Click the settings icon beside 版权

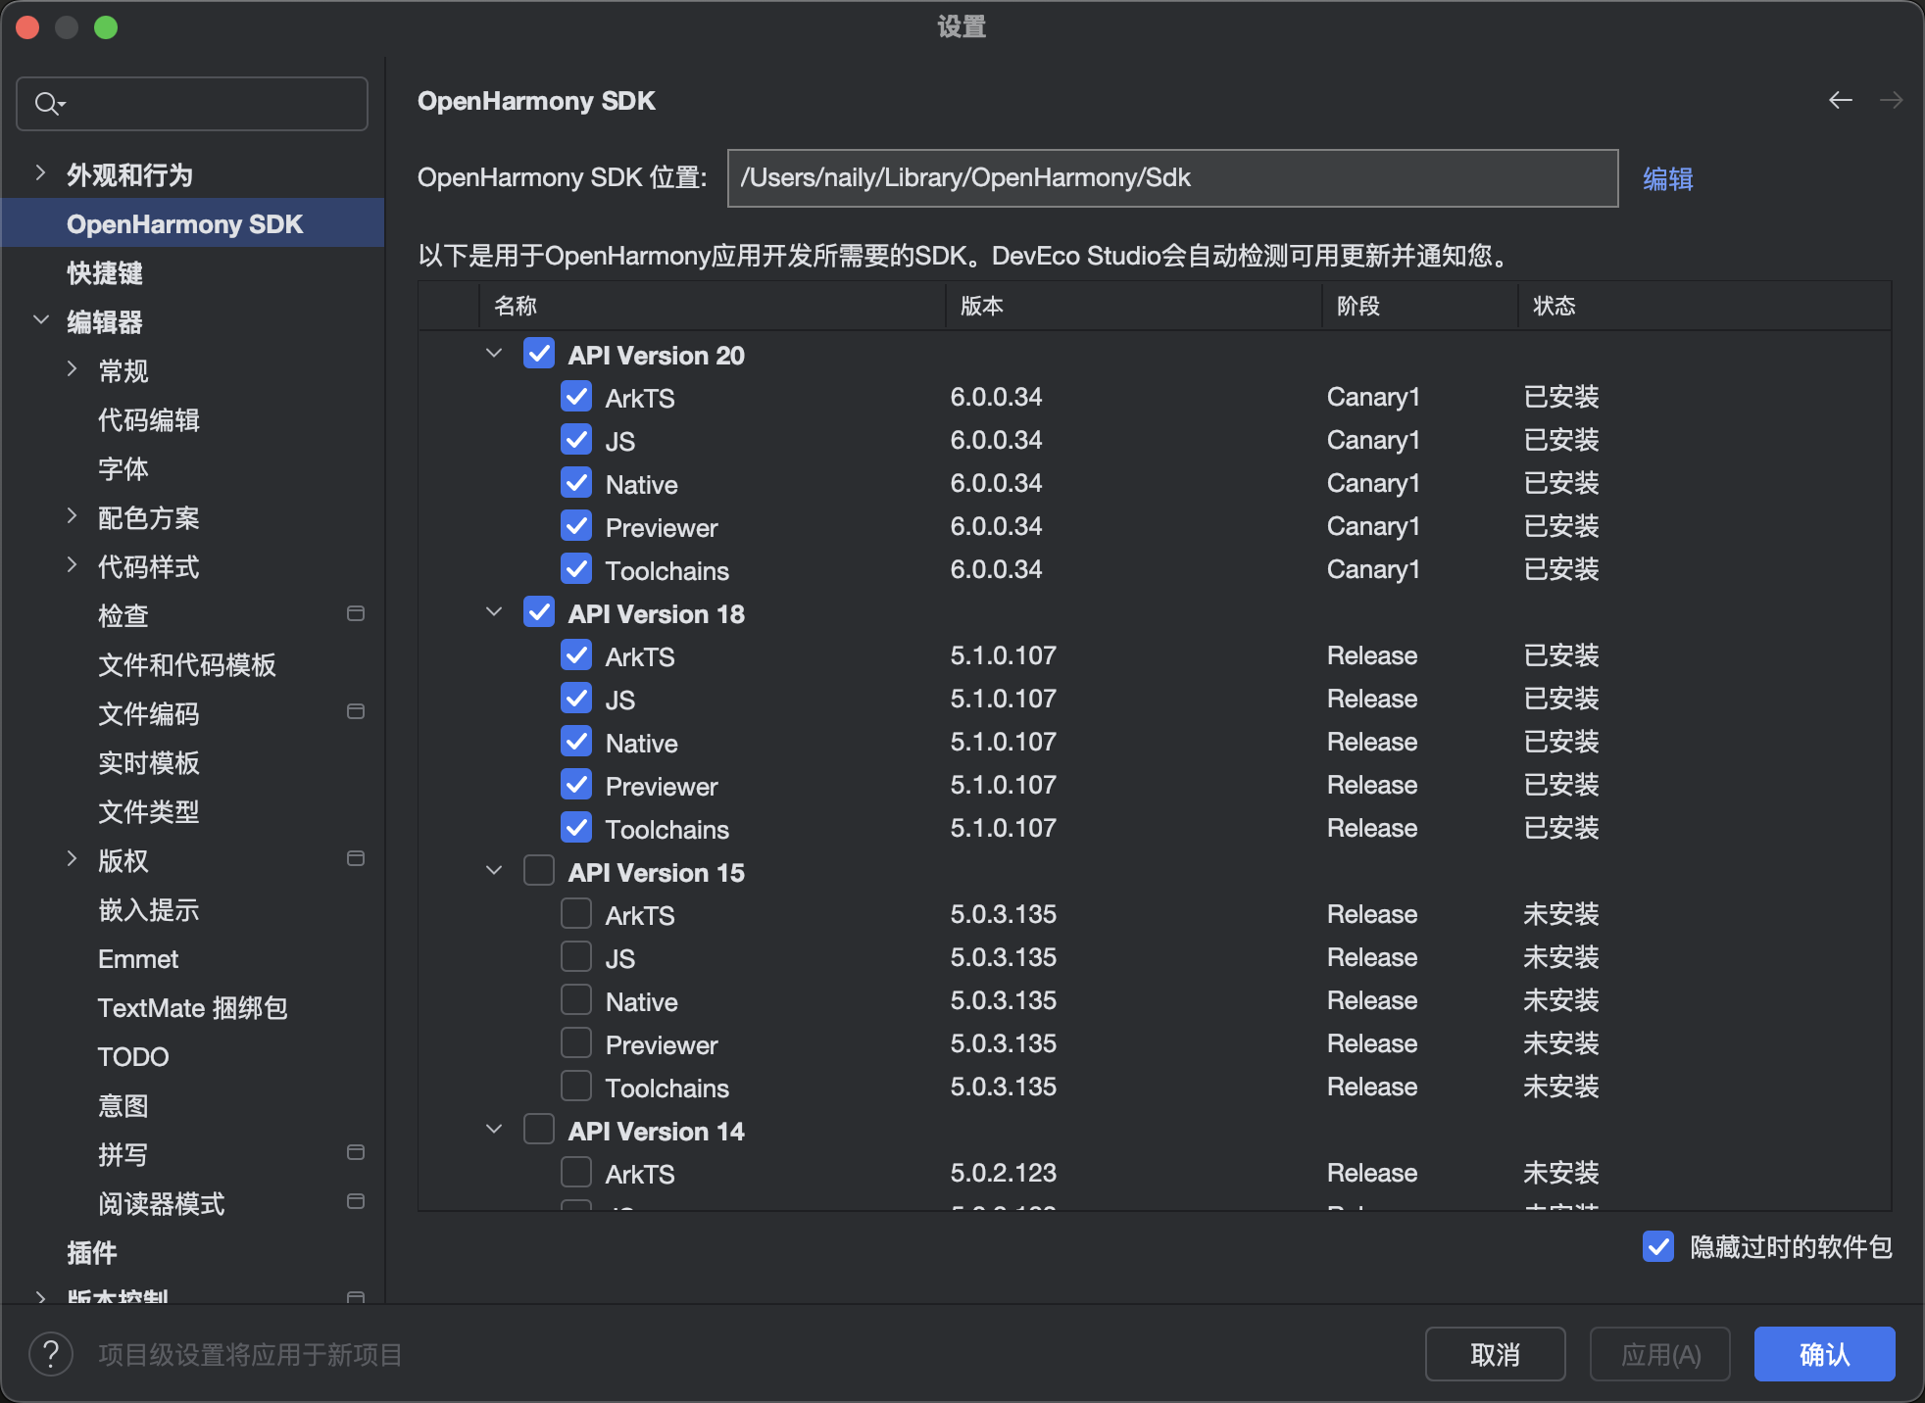pyautogui.click(x=356, y=859)
